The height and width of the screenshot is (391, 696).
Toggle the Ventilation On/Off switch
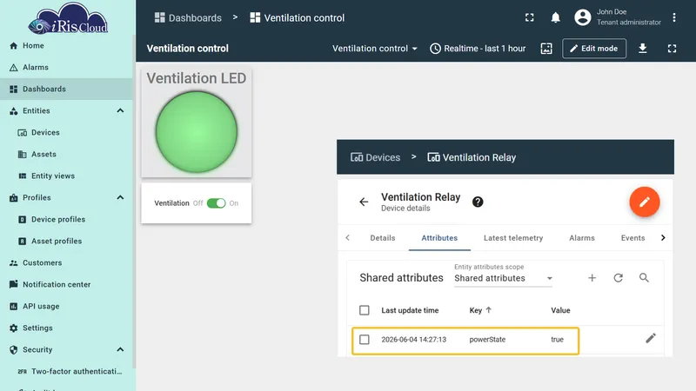click(216, 203)
